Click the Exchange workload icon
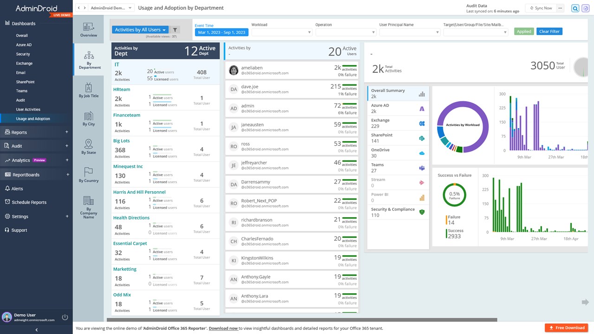The image size is (594, 334). (x=422, y=123)
